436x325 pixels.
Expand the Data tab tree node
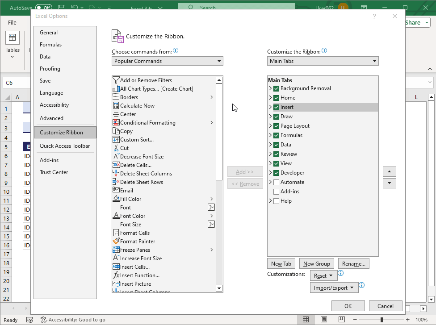[270, 145]
